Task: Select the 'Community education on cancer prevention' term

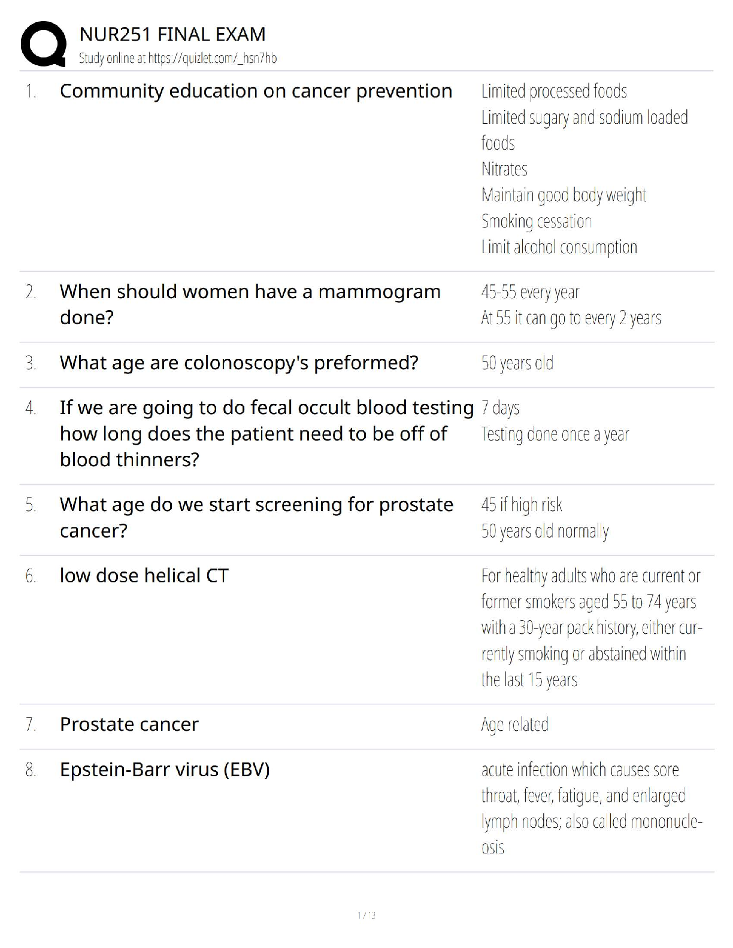Action: click(x=256, y=91)
